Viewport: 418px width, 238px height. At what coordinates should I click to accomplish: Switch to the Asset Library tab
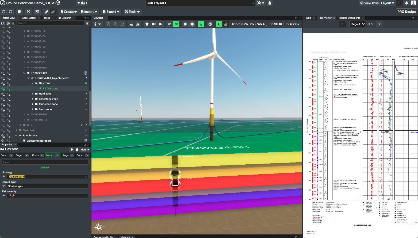click(x=29, y=18)
